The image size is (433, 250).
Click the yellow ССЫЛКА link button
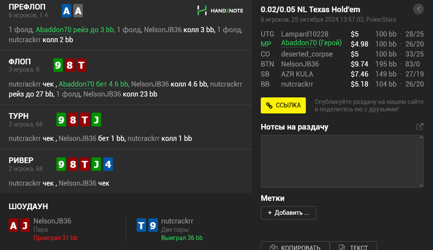[x=283, y=105]
